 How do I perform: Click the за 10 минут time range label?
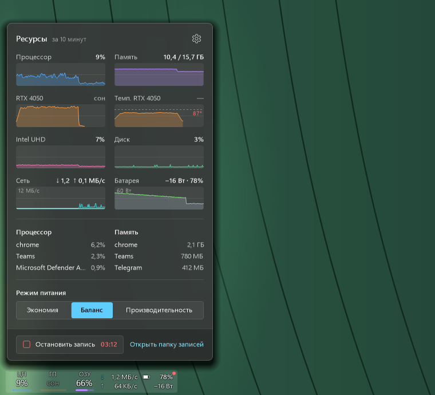pos(69,39)
